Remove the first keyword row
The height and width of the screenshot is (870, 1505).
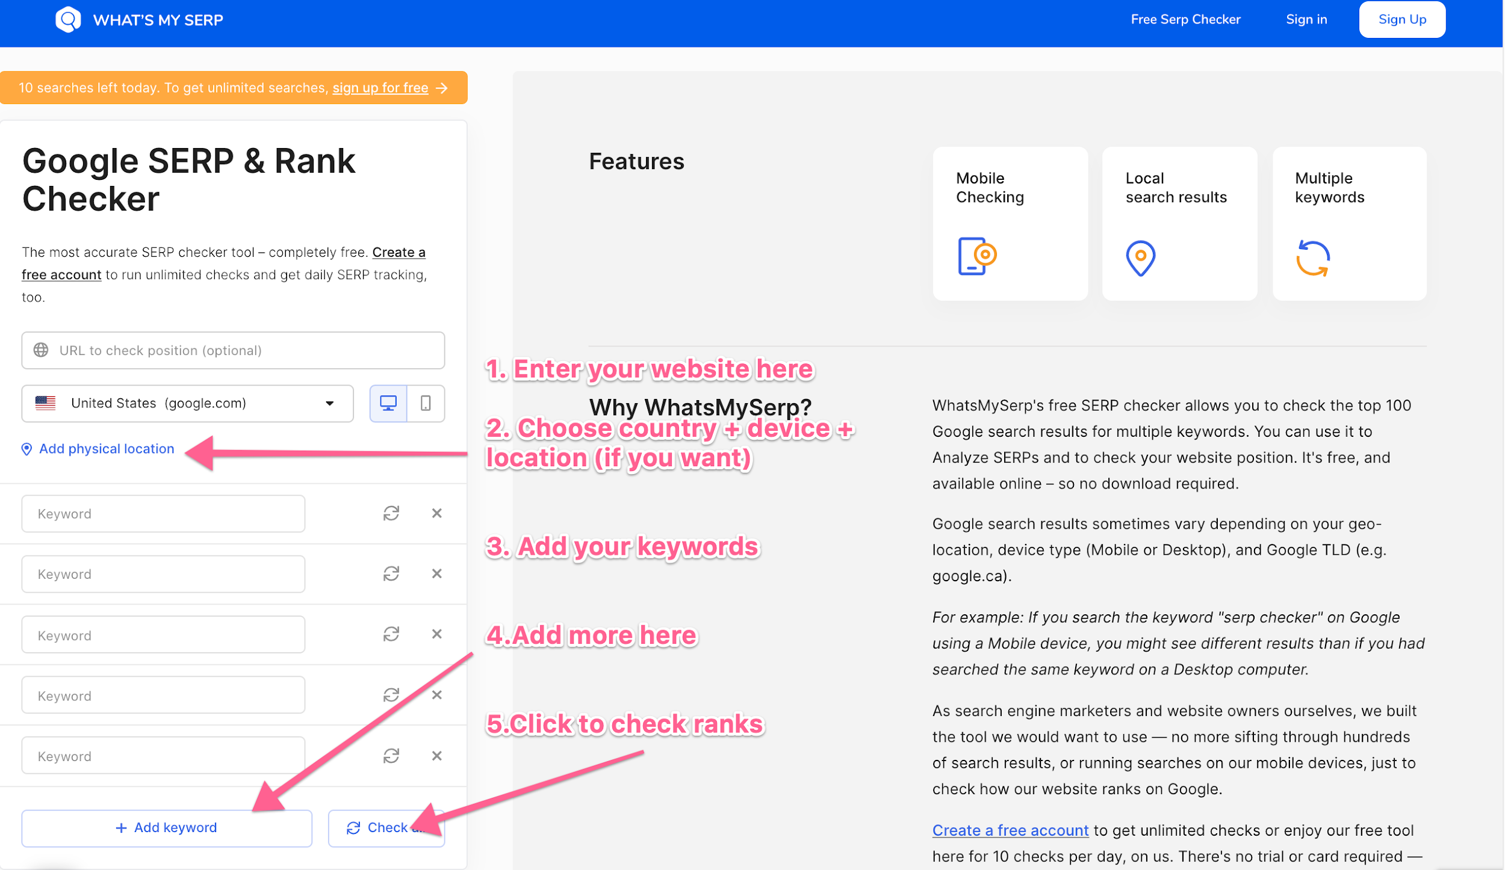[437, 513]
